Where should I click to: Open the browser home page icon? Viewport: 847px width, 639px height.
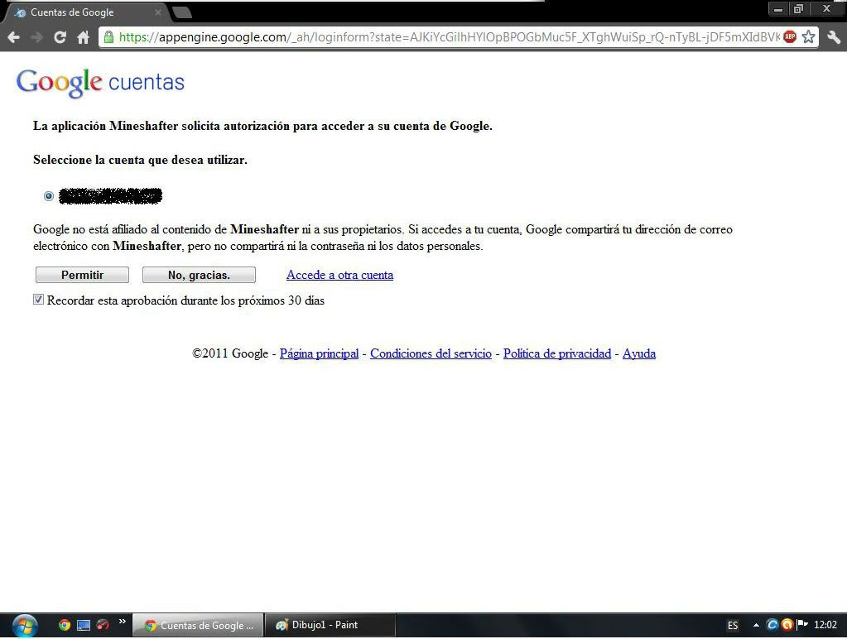(83, 37)
